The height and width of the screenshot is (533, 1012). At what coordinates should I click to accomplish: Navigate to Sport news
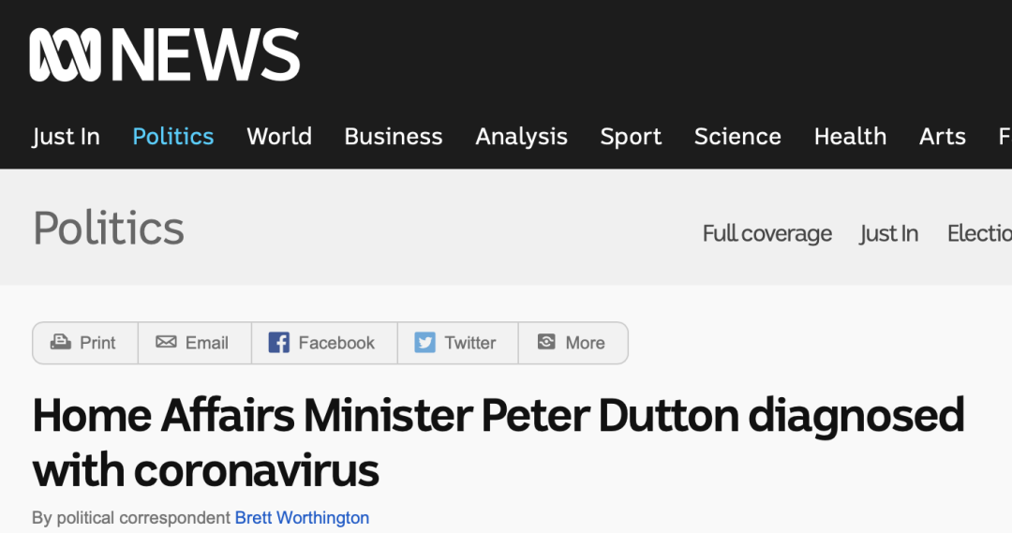(x=631, y=137)
